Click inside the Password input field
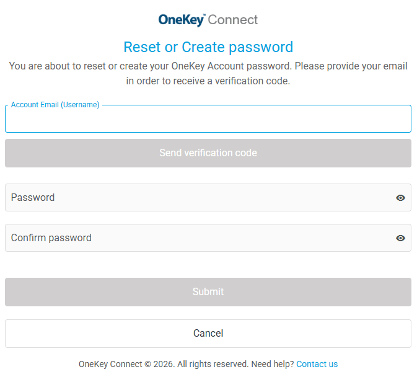 pyautogui.click(x=198, y=198)
